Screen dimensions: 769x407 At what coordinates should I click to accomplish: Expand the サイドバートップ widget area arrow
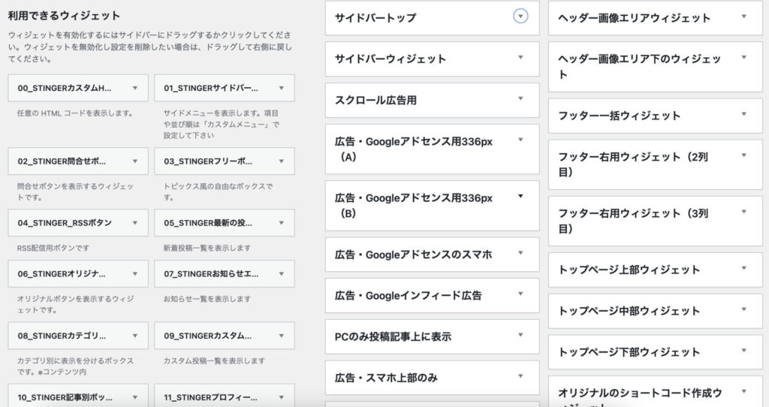pyautogui.click(x=520, y=16)
